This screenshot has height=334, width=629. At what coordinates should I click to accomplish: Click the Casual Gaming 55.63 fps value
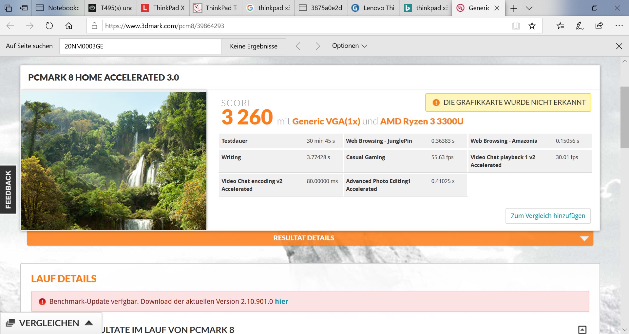point(442,157)
